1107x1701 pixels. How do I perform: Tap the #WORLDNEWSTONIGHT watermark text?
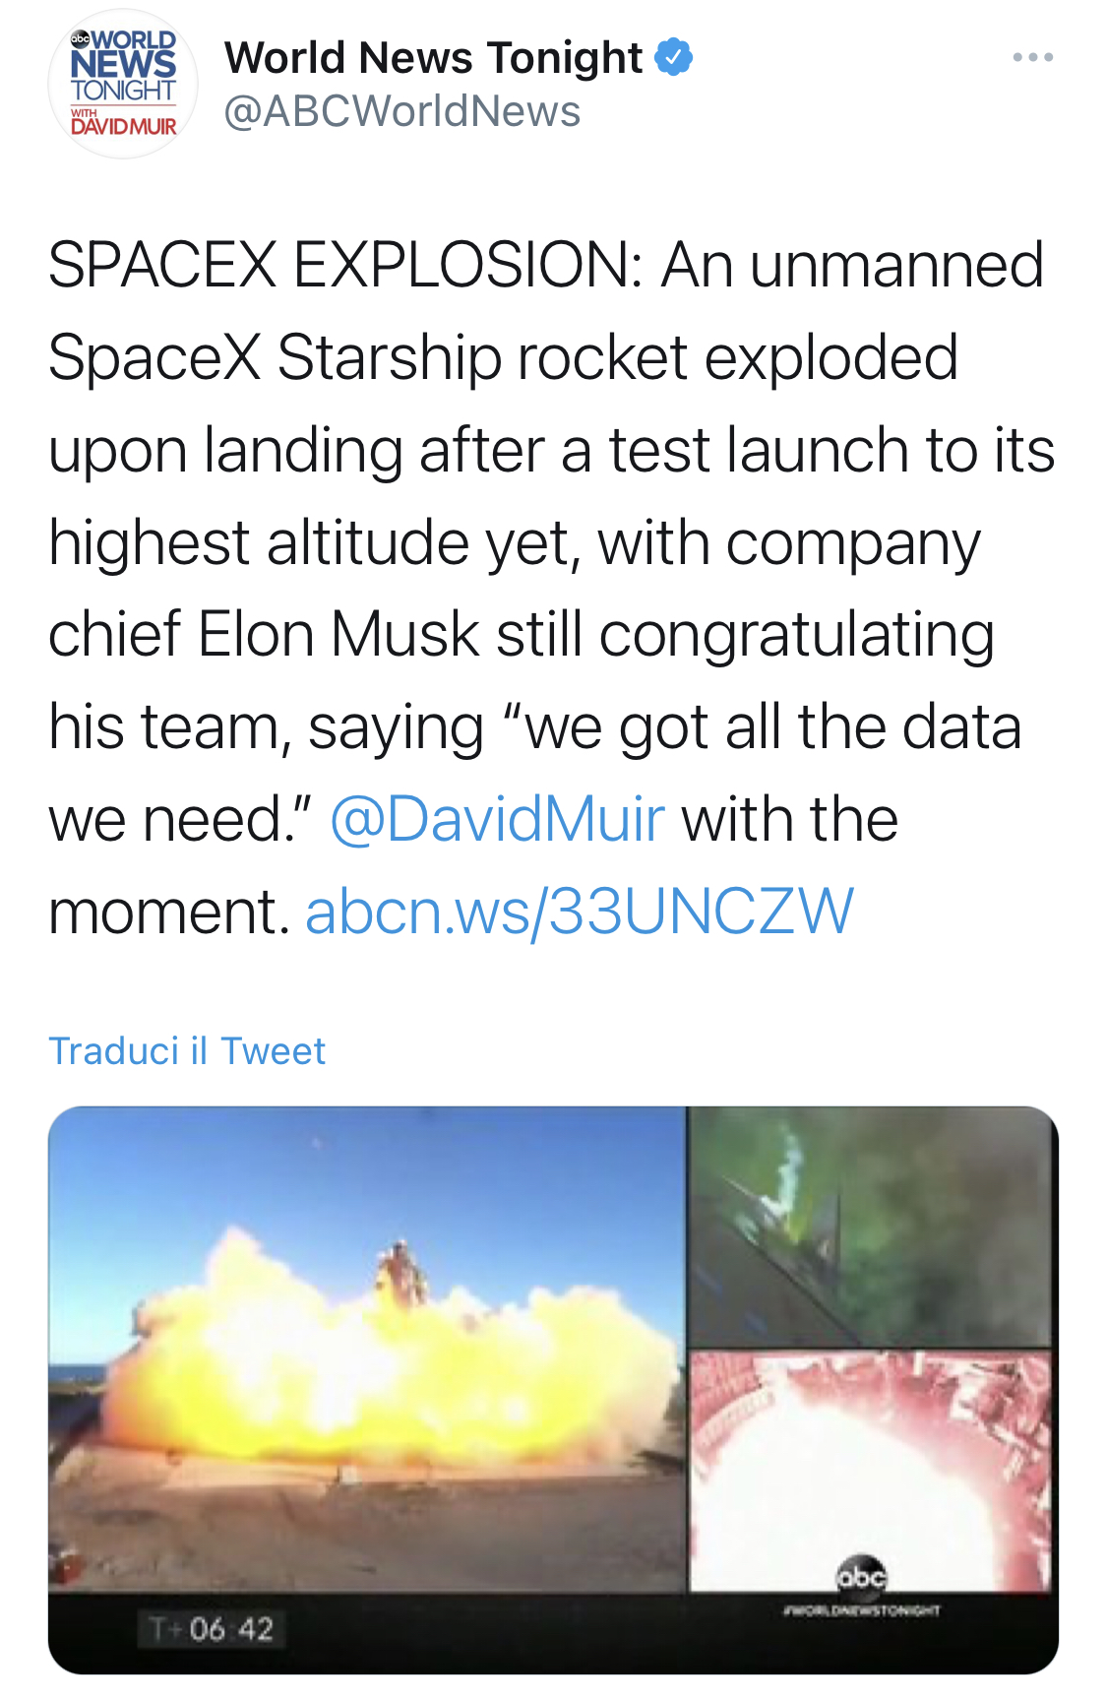pyautogui.click(x=862, y=1611)
